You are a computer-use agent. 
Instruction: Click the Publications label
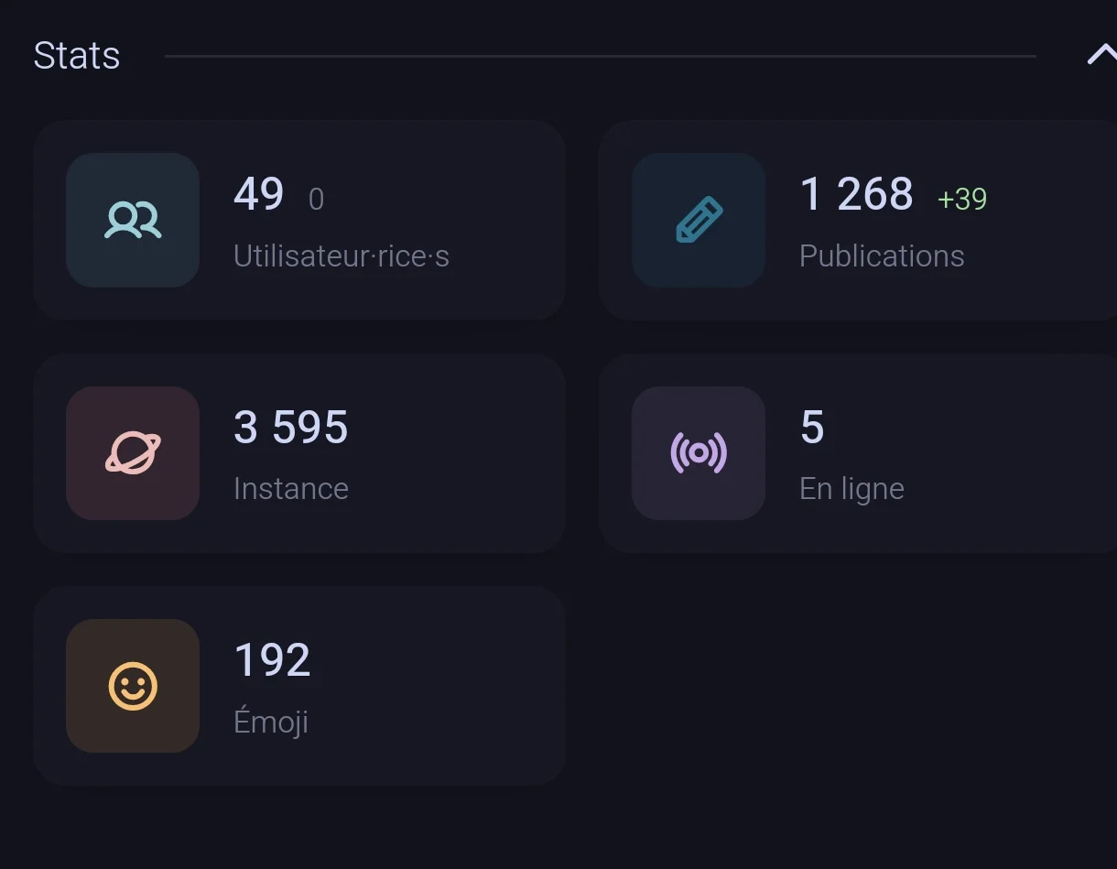click(x=882, y=256)
